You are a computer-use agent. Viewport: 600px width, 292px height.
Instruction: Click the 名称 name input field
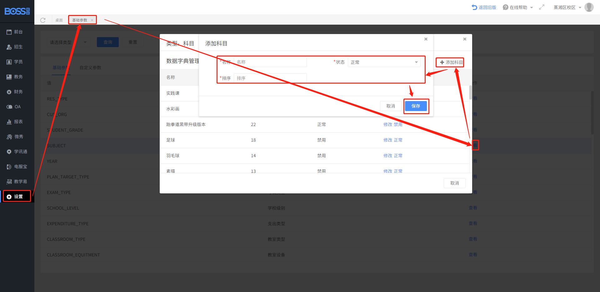click(270, 62)
